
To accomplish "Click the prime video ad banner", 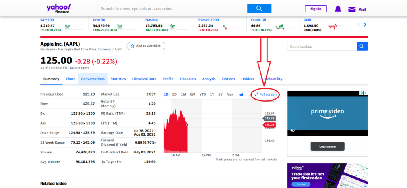I will tap(328, 113).
